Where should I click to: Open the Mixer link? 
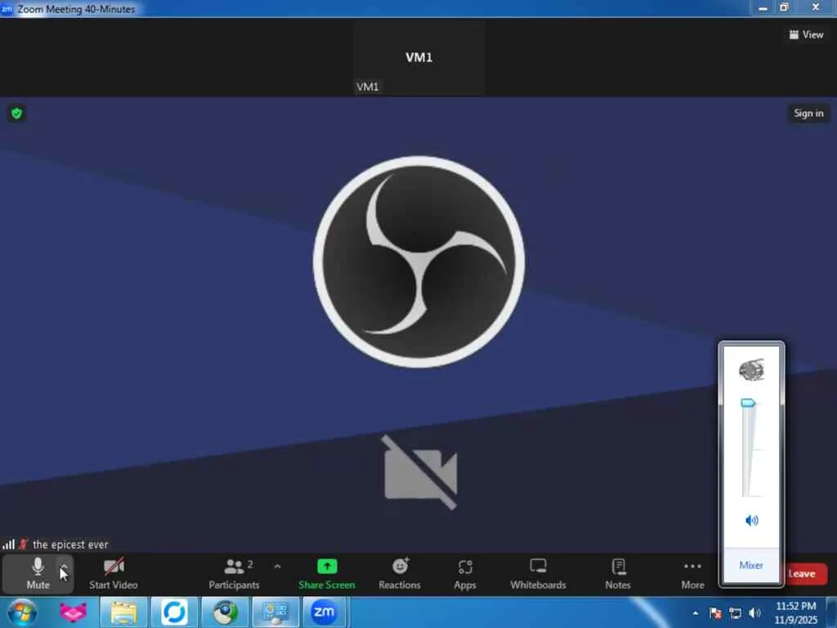pos(751,565)
